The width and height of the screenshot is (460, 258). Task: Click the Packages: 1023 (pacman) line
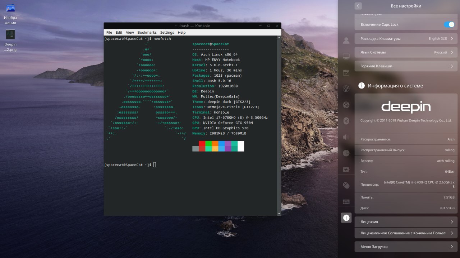217,76
